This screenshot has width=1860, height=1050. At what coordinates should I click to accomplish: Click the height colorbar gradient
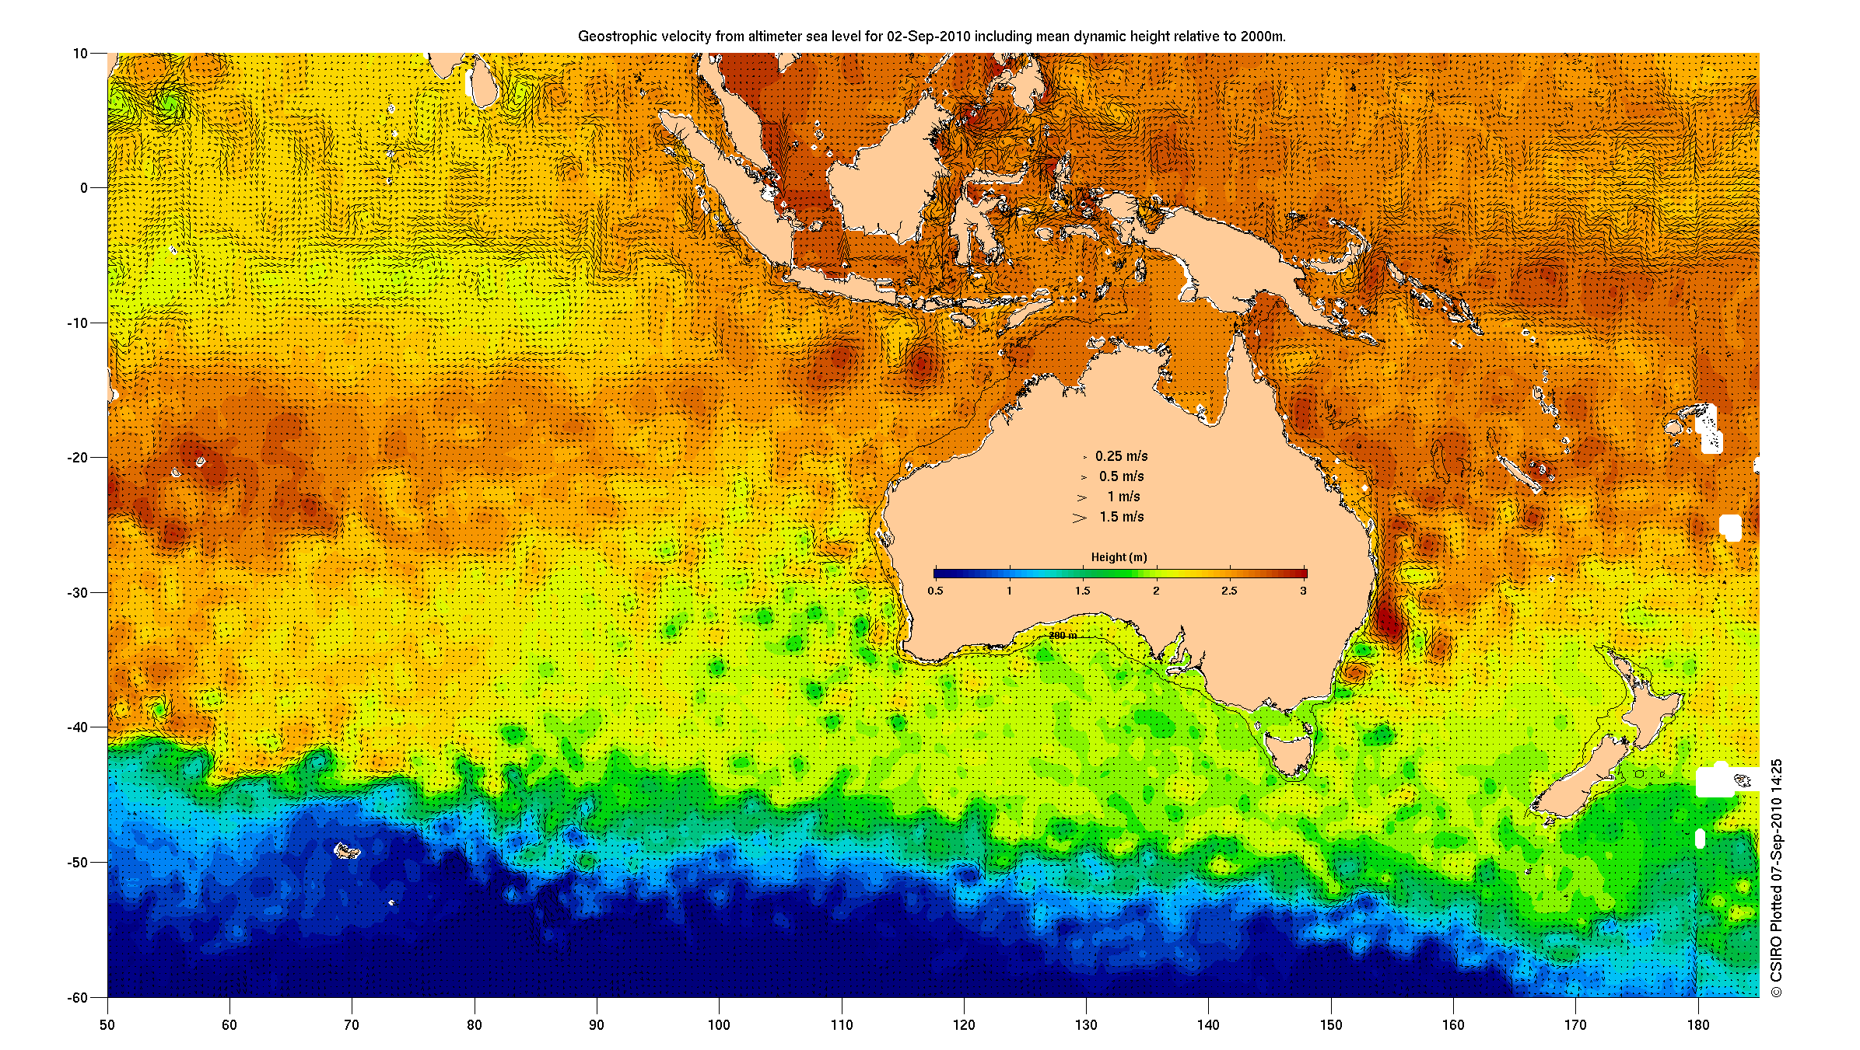[x=1120, y=574]
